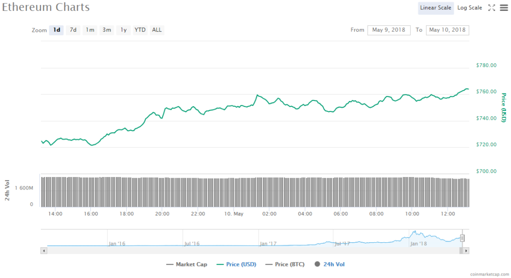Select the 7d zoom range
Image resolution: width=511 pixels, height=278 pixels.
point(73,30)
